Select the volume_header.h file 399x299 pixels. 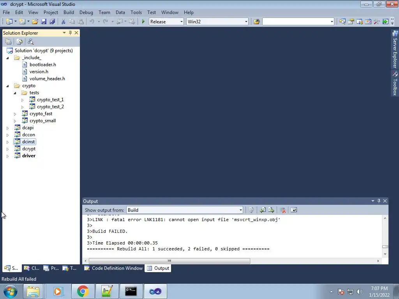(x=47, y=79)
